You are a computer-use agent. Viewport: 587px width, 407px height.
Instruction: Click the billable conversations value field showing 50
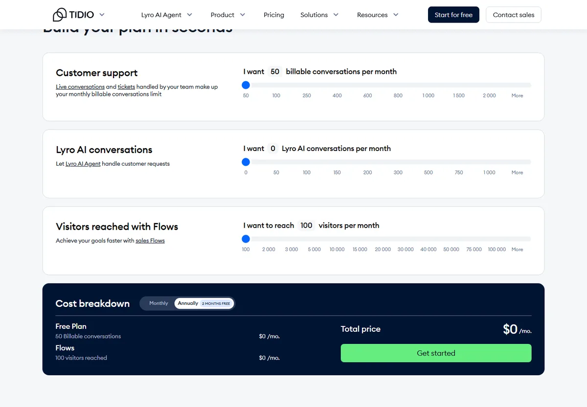[275, 71]
